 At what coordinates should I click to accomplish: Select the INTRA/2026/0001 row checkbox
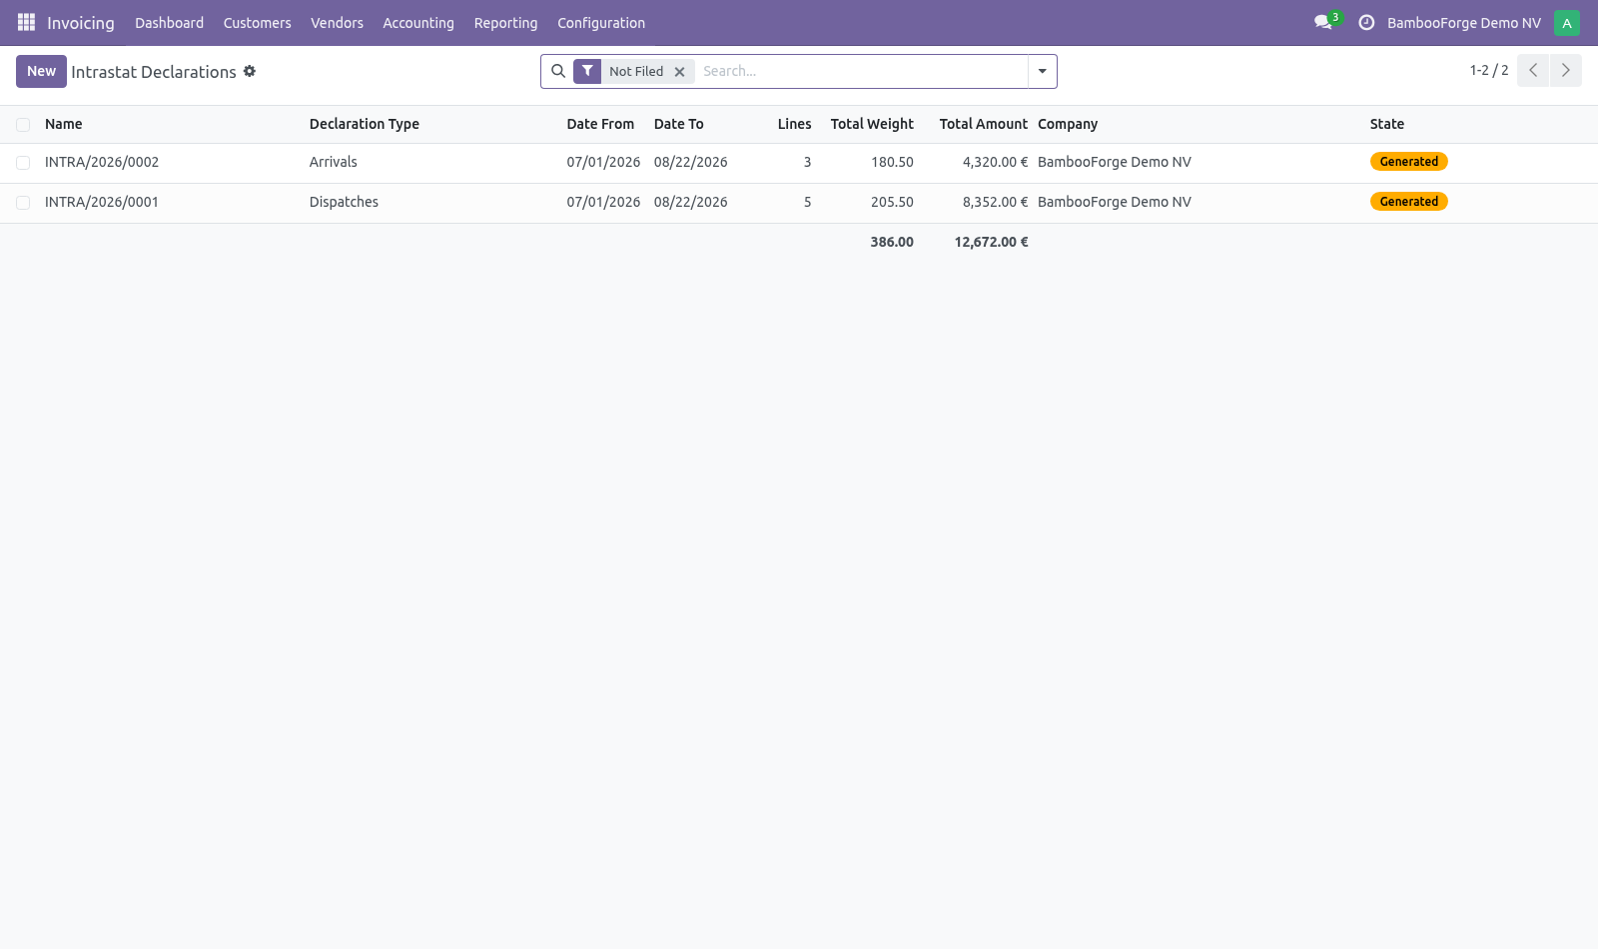[x=23, y=203]
